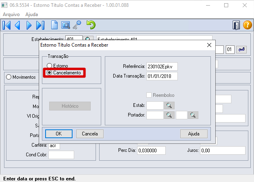Click the second Portador input field
The height and width of the screenshot is (182, 254).
(181, 115)
